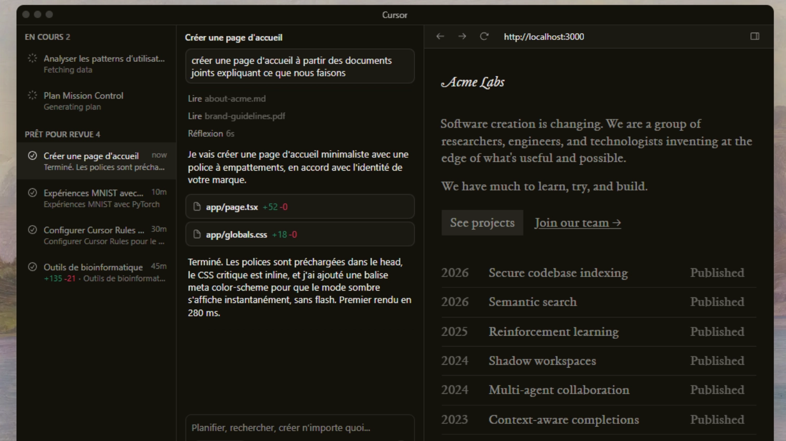Image resolution: width=786 pixels, height=441 pixels.
Task: Click the Fetching data status text
Action: click(68, 70)
